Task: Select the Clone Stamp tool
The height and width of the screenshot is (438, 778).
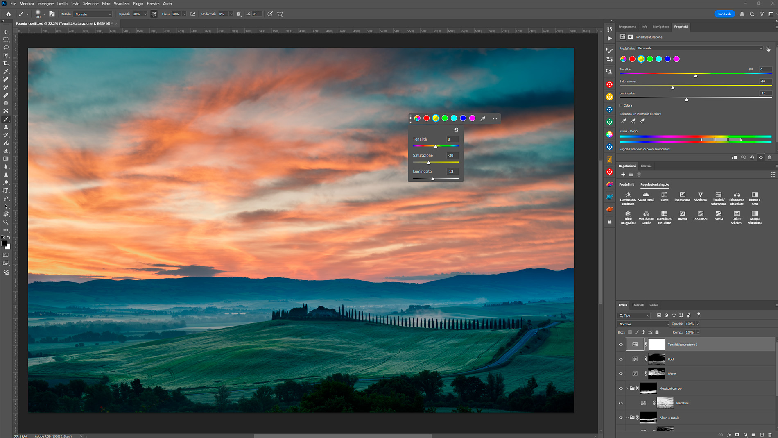Action: click(x=6, y=127)
